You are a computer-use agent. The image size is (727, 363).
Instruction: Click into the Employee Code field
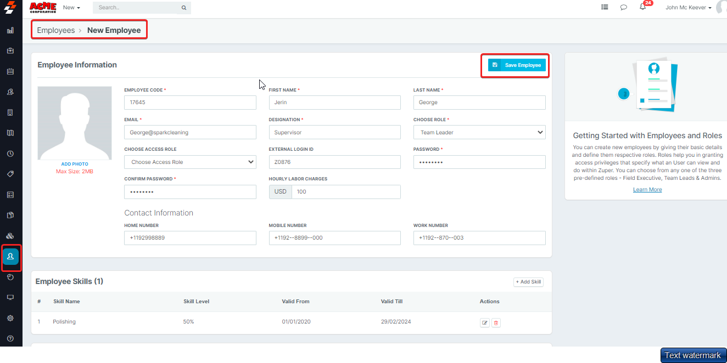[190, 103]
